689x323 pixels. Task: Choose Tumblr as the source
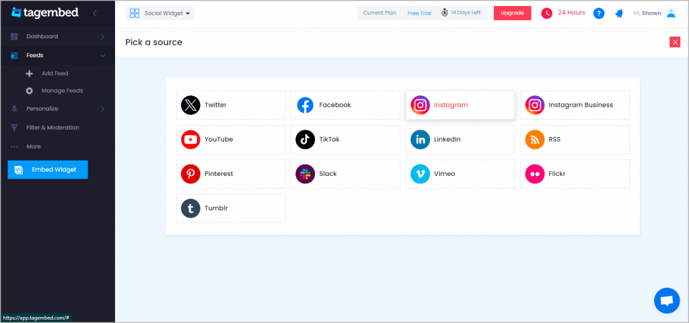click(231, 208)
